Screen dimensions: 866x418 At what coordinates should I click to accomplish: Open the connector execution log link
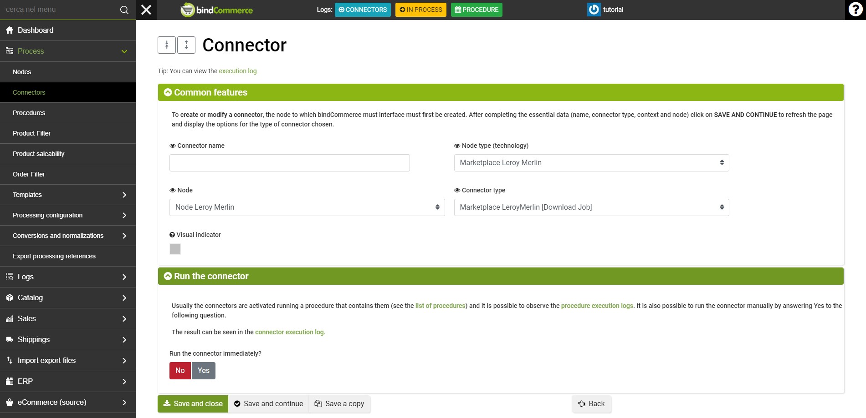pos(290,332)
